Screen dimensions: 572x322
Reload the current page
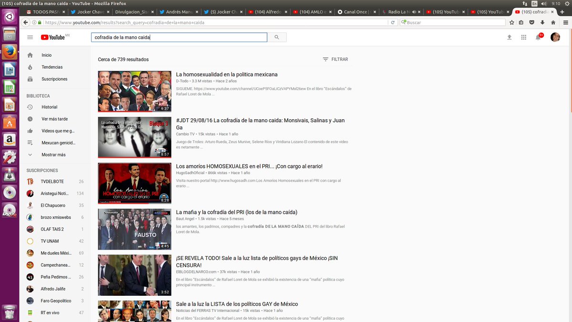point(392,22)
